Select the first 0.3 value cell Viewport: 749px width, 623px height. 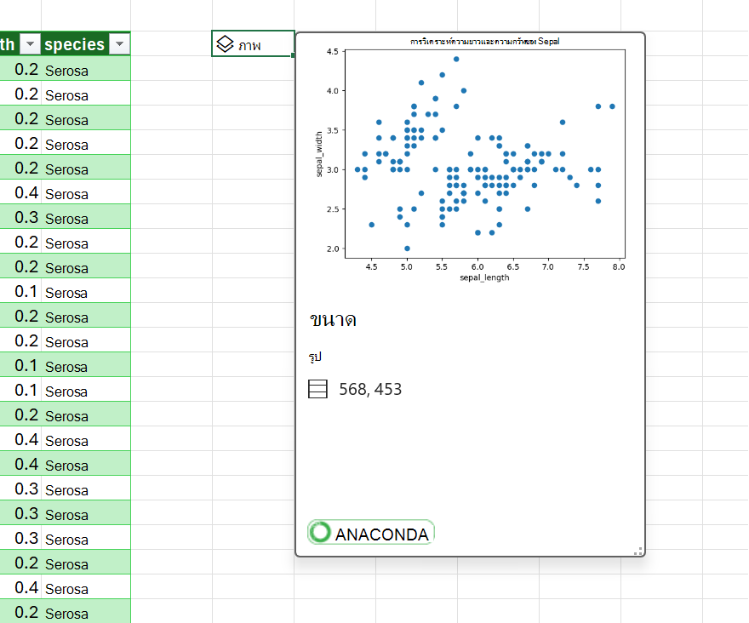(20, 216)
